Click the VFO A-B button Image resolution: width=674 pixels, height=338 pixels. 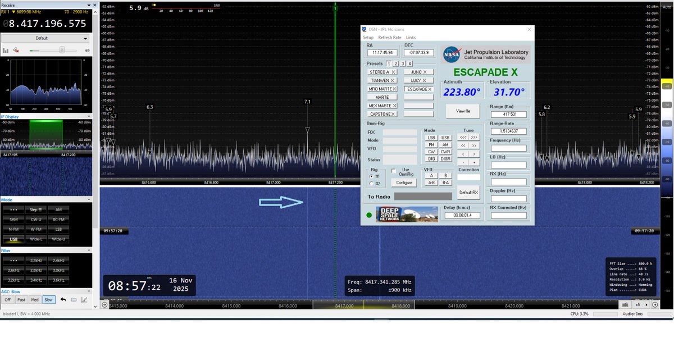[x=431, y=182]
